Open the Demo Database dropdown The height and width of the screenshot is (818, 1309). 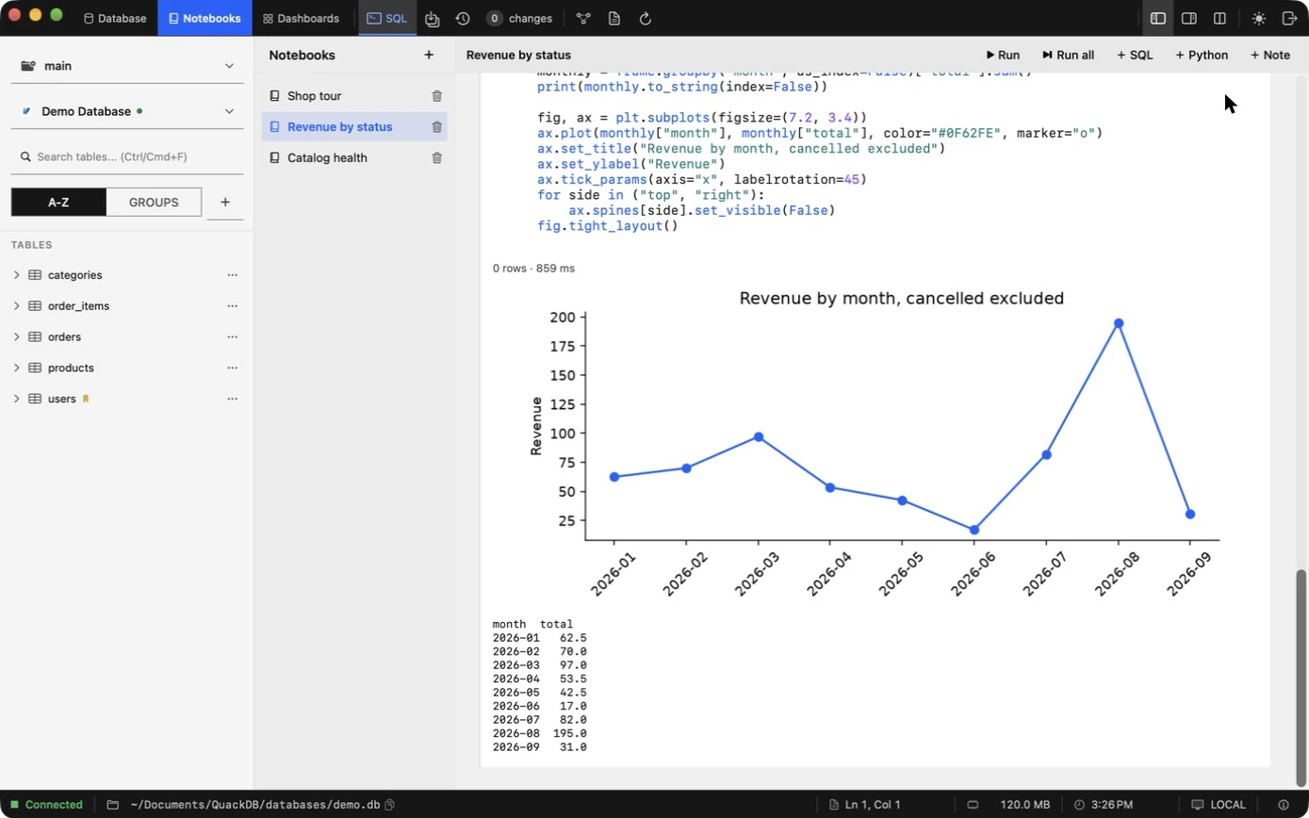127,111
